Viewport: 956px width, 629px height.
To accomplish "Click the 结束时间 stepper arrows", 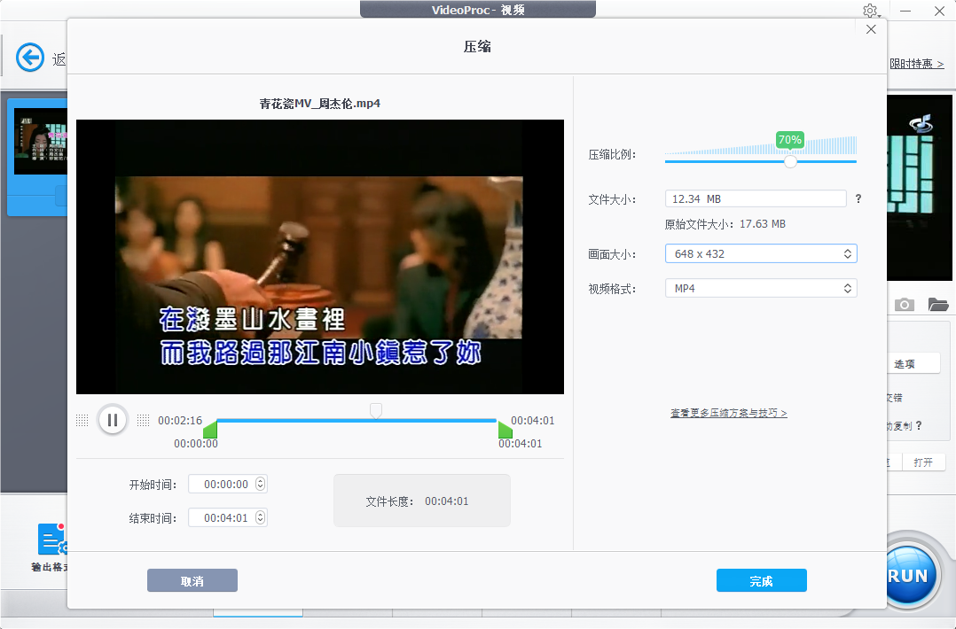I will click(x=260, y=518).
